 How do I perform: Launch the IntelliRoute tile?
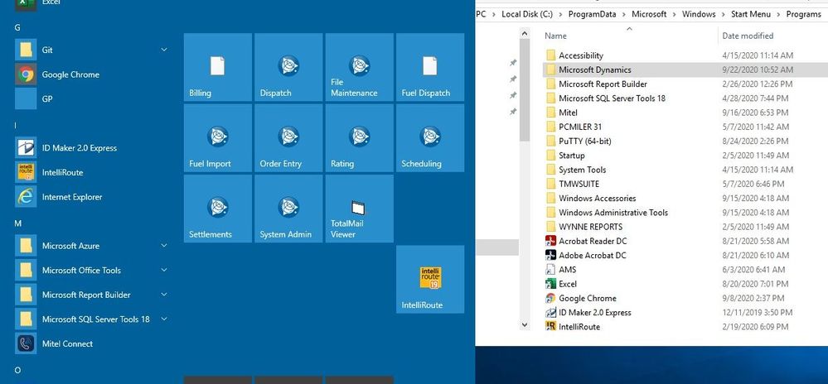click(430, 279)
